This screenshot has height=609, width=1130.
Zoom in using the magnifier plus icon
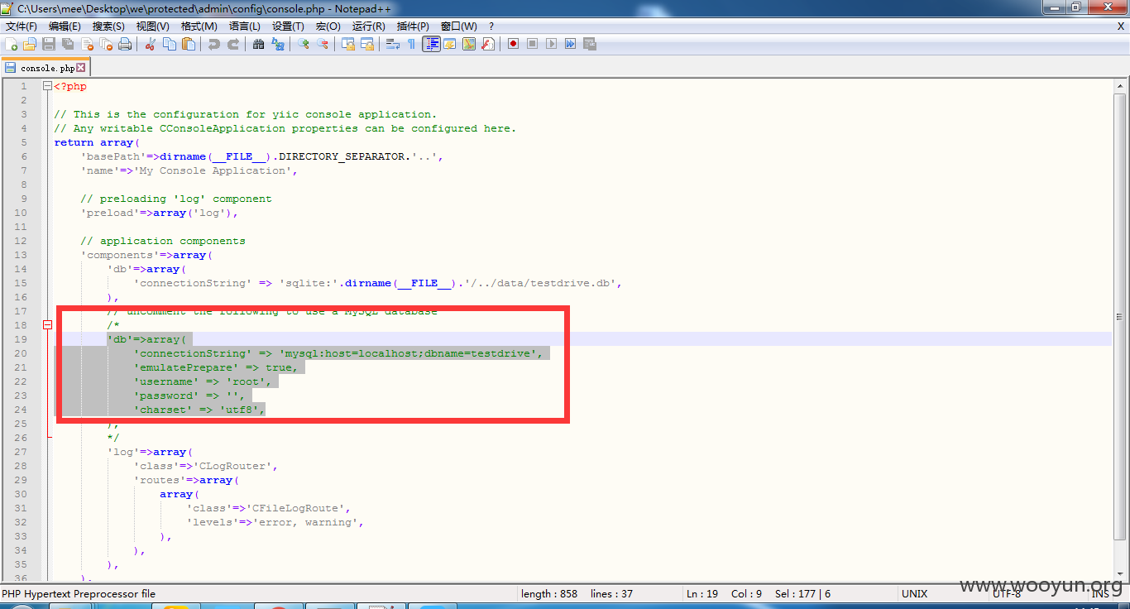[304, 44]
